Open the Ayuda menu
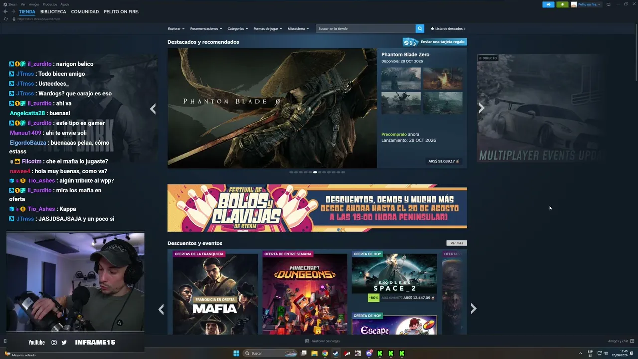Viewport: 638px width, 359px height. (65, 4)
